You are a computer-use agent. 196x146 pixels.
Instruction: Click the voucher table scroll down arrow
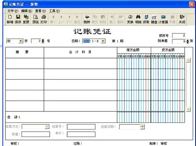point(188,109)
